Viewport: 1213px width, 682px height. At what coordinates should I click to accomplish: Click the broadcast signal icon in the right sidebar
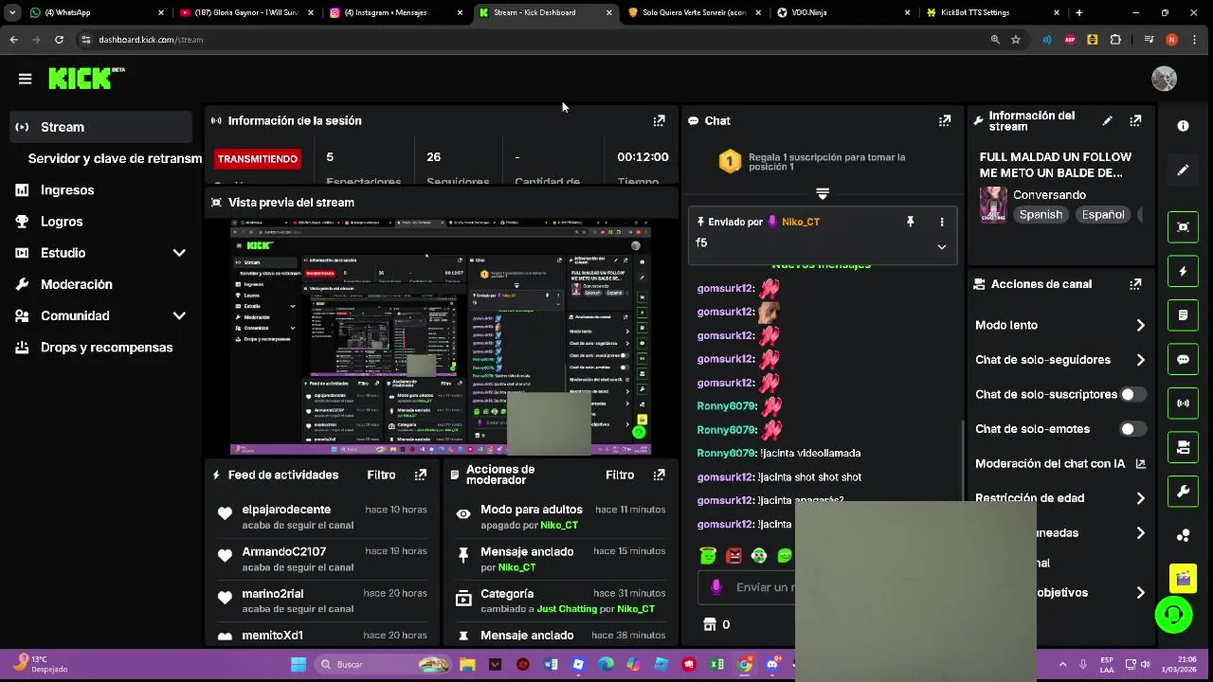pos(1183,404)
